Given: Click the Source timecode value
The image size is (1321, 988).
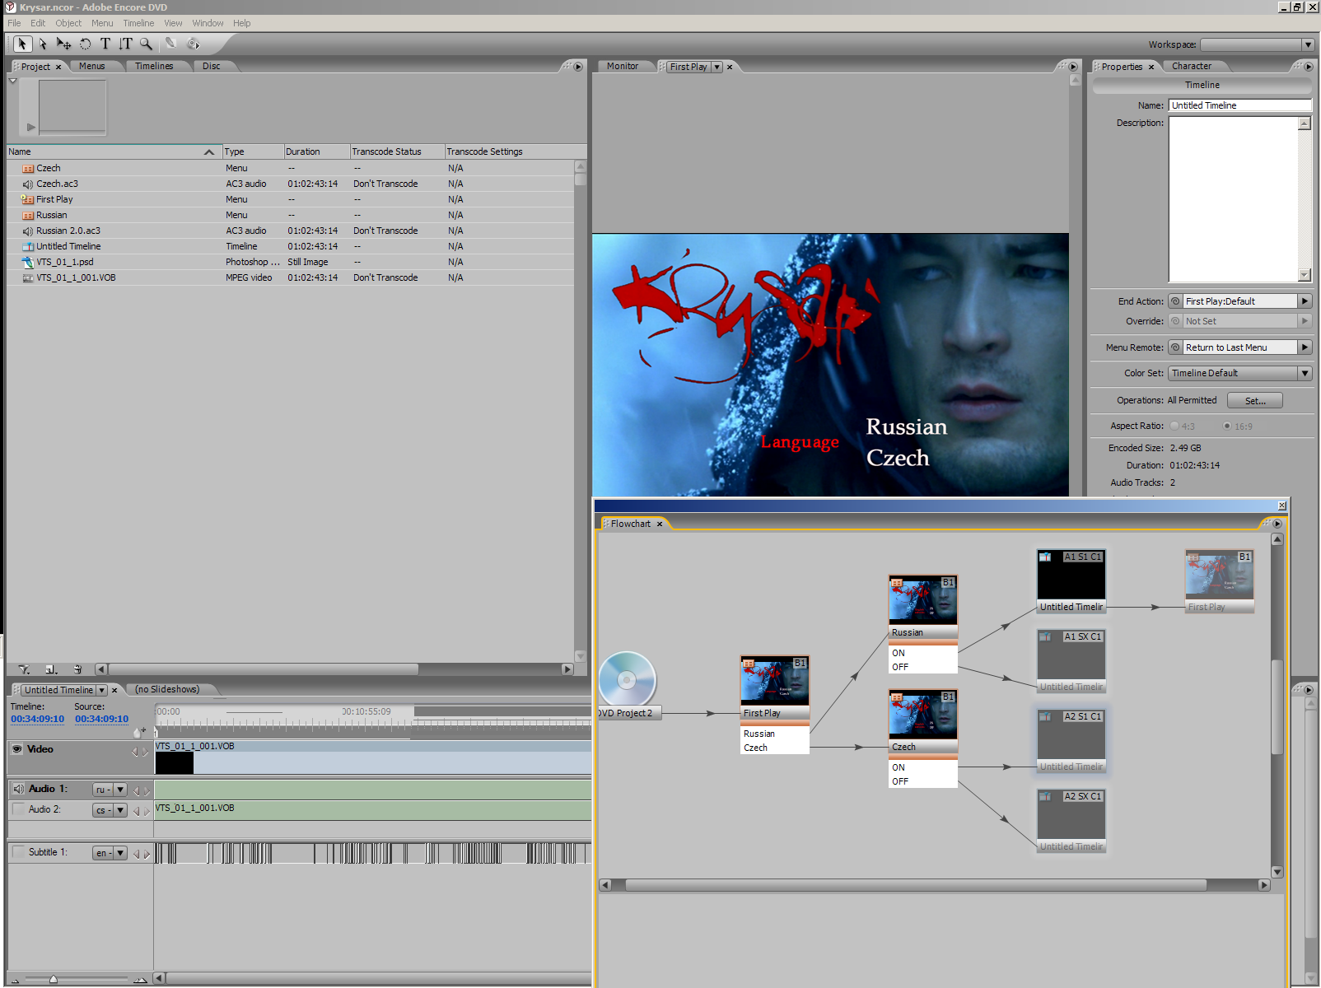Looking at the screenshot, I should point(102,719).
